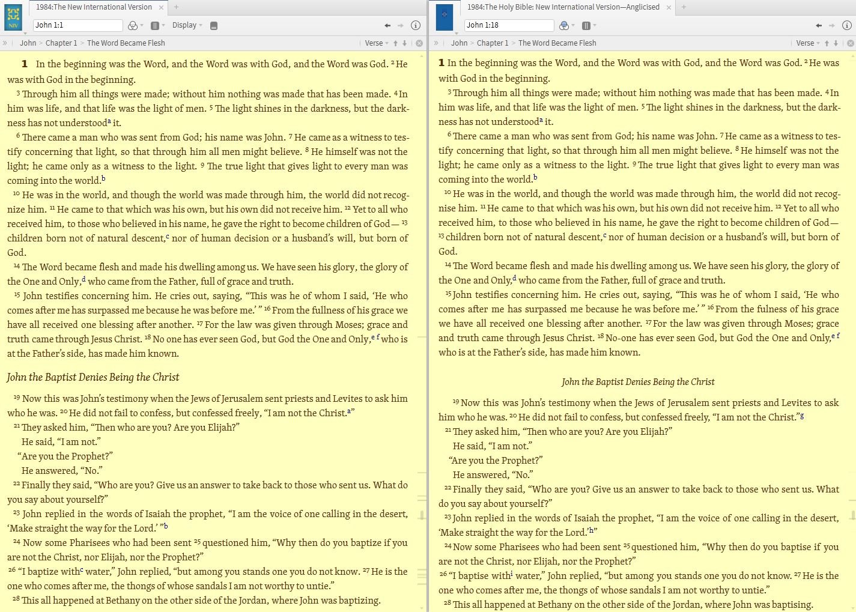This screenshot has width=856, height=612.
Task: Close the New International Version—Anglicised tab
Action: [669, 7]
